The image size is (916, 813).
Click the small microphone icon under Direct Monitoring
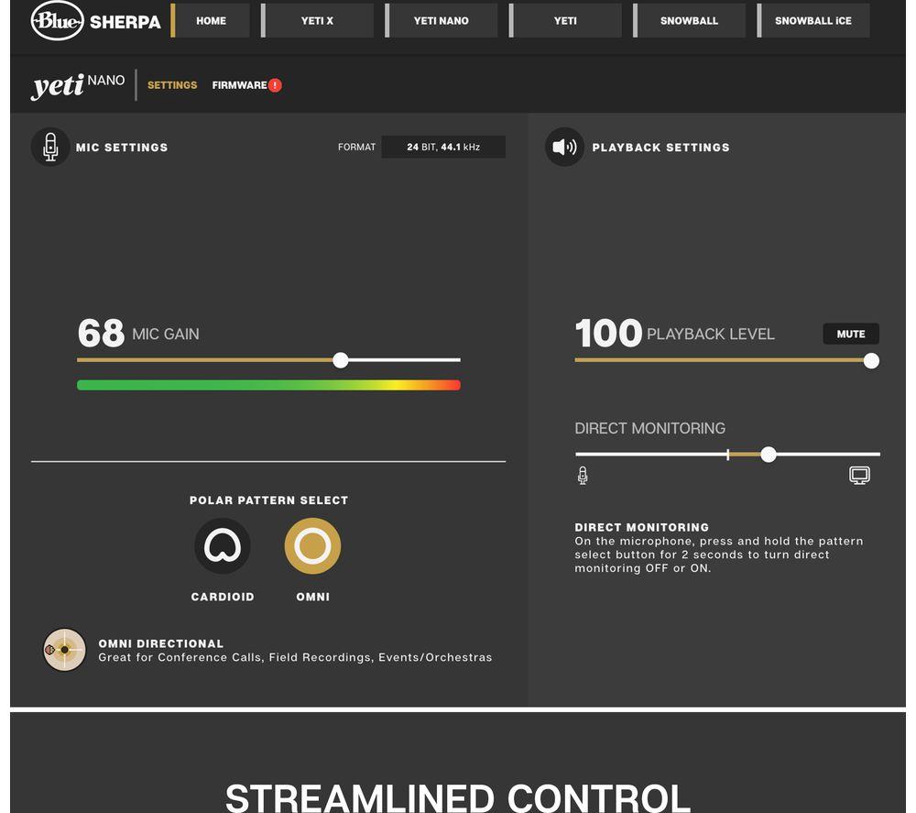(583, 475)
